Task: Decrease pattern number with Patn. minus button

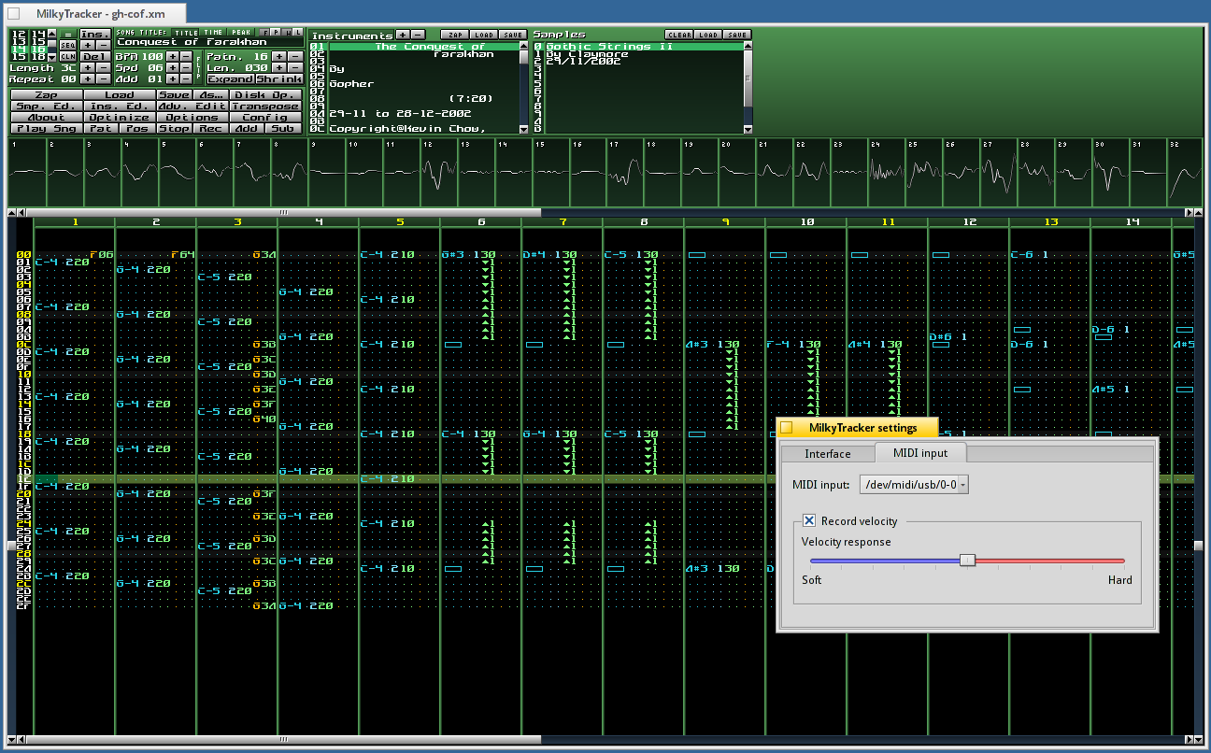Action: click(x=294, y=57)
